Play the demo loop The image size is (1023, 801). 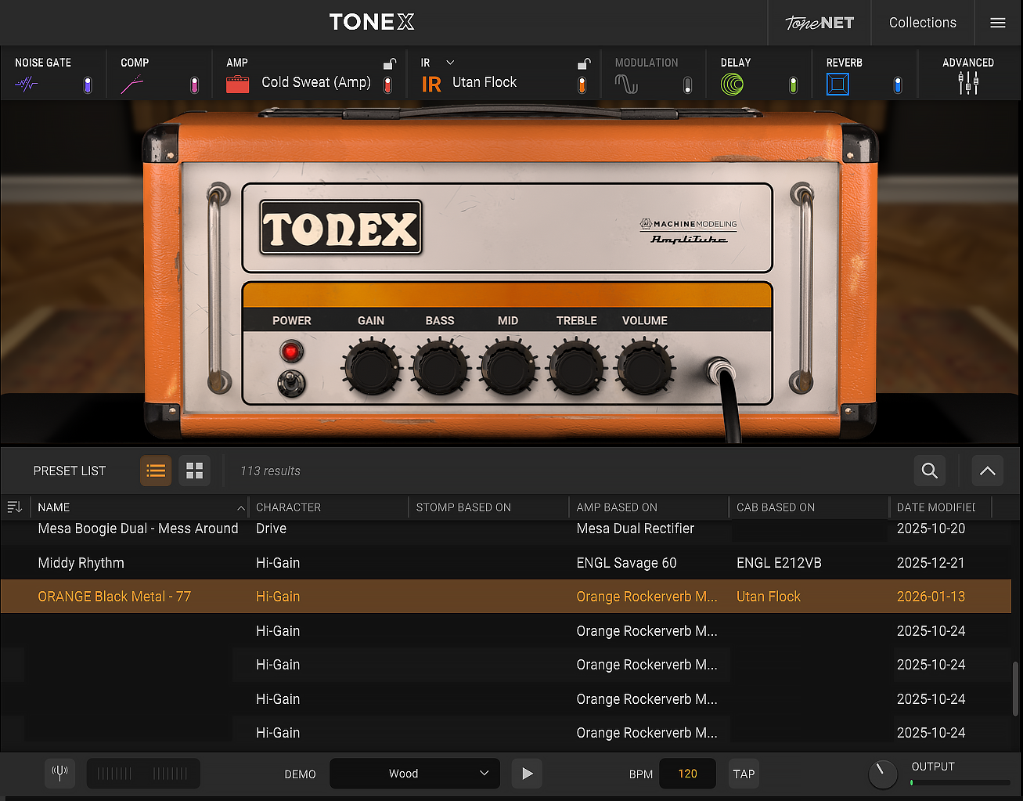528,774
